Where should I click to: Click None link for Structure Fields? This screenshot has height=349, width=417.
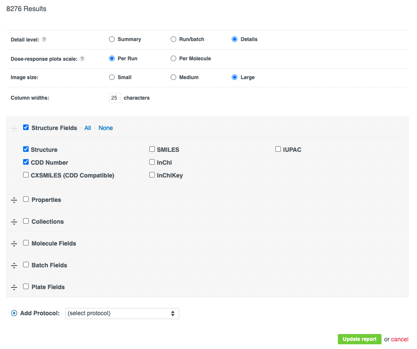pos(106,128)
